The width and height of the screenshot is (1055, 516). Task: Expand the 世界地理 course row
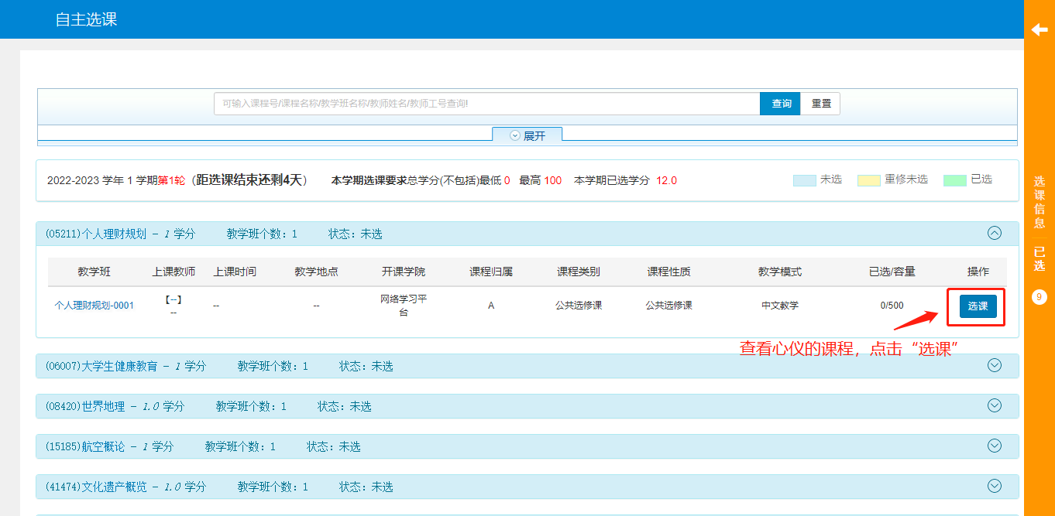tap(995, 405)
